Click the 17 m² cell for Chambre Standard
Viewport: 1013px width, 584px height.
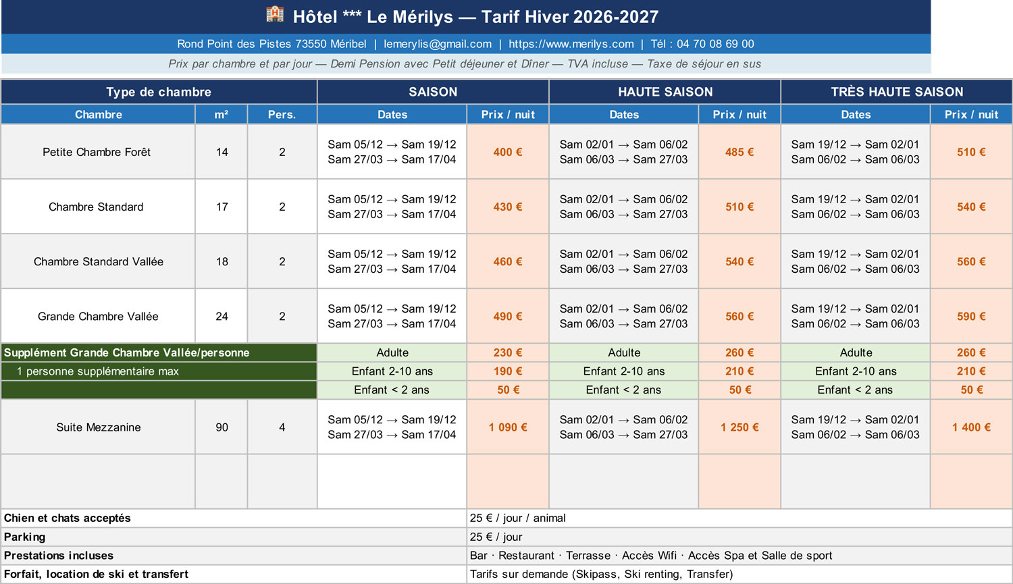coord(222,207)
